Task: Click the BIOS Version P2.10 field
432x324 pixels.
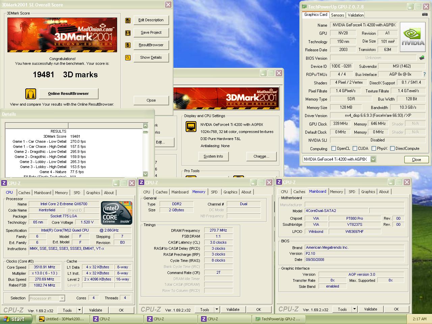Action: (355, 253)
